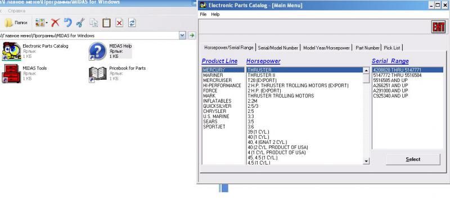The height and width of the screenshot is (214, 450).
Task: Open the File menu
Action: 203,15
